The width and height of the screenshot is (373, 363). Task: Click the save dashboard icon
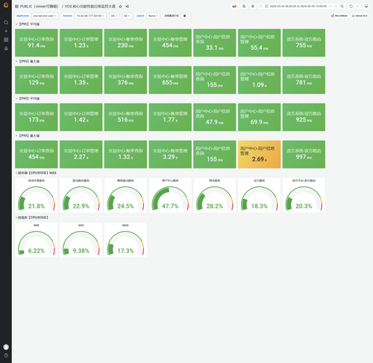tap(244, 6)
